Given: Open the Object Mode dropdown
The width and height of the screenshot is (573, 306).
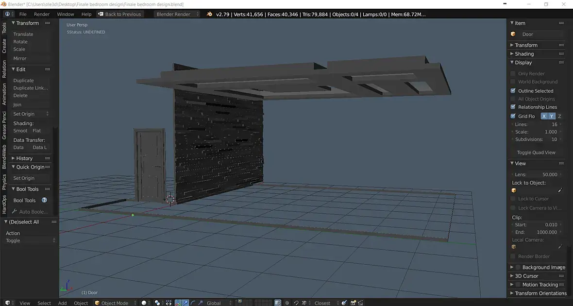Looking at the screenshot, I should click(114, 303).
